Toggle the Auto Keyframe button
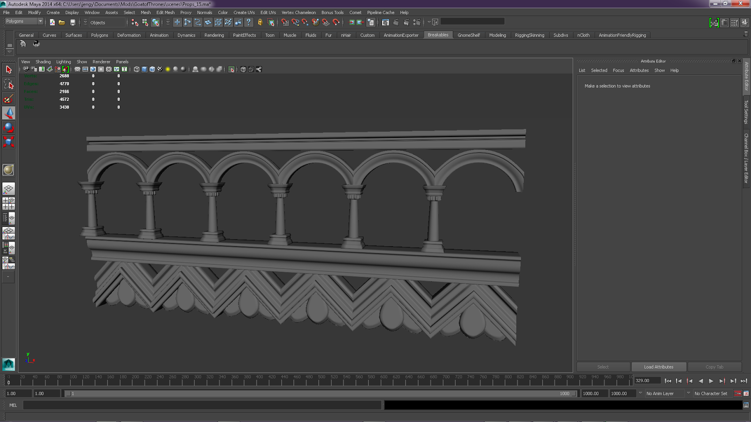 pyautogui.click(x=737, y=393)
